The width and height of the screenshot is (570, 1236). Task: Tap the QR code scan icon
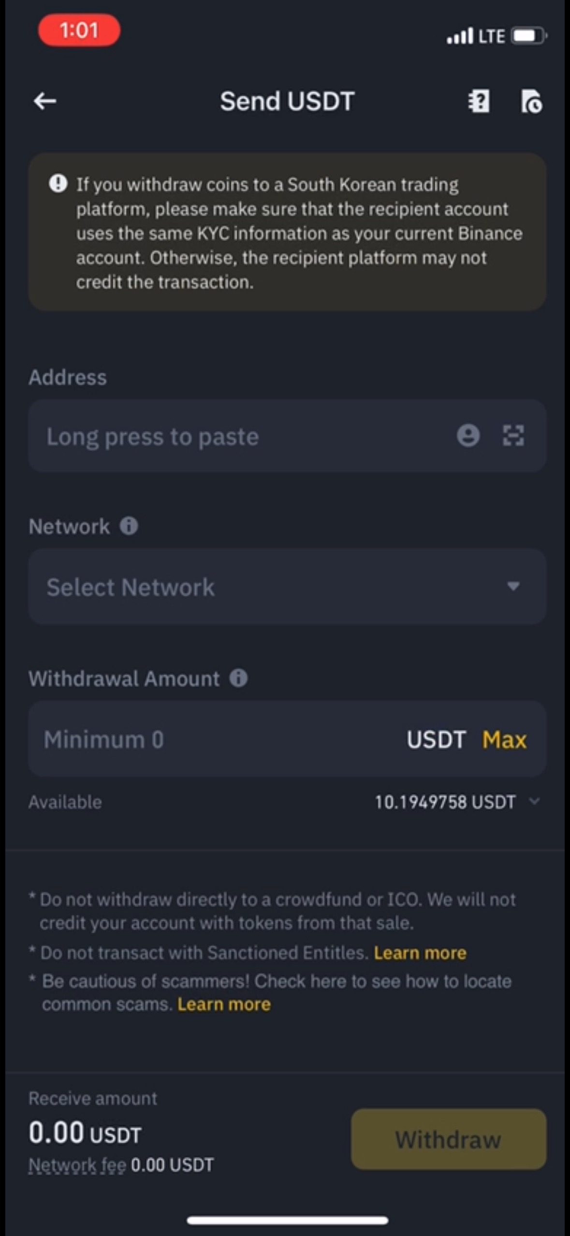pyautogui.click(x=513, y=436)
